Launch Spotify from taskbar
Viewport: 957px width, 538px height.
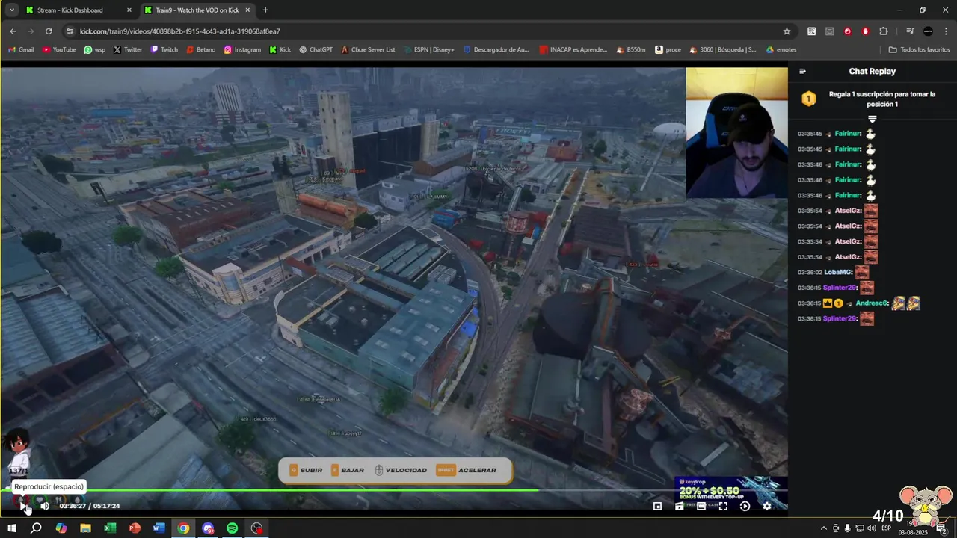233,528
